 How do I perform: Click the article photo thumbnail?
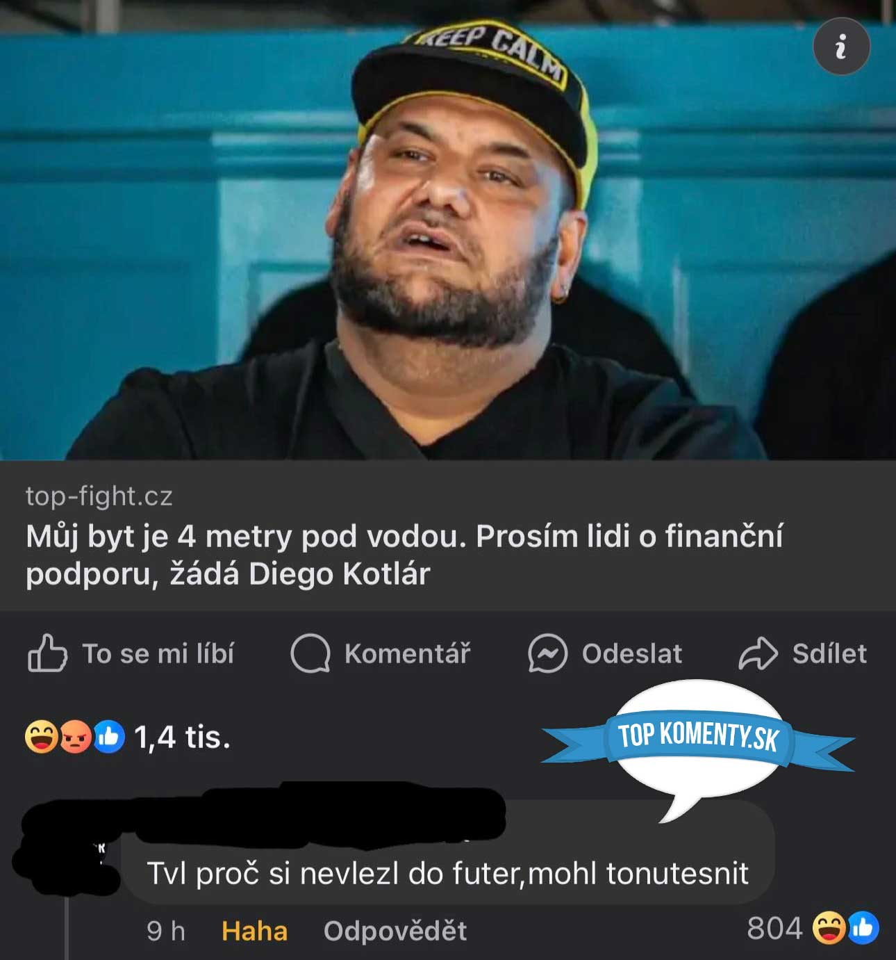click(448, 230)
